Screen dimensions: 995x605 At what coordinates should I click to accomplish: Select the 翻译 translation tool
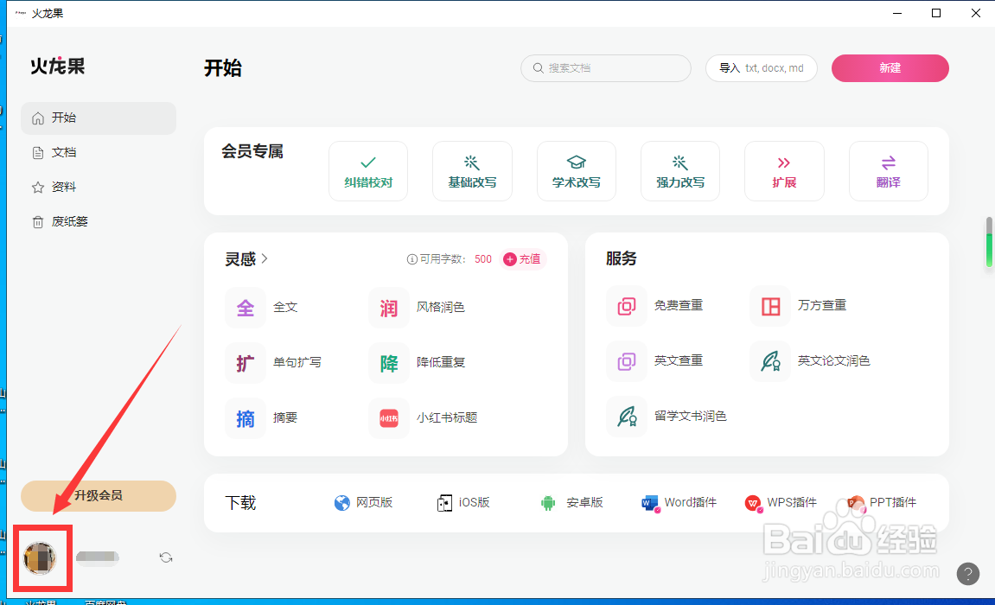pyautogui.click(x=888, y=170)
